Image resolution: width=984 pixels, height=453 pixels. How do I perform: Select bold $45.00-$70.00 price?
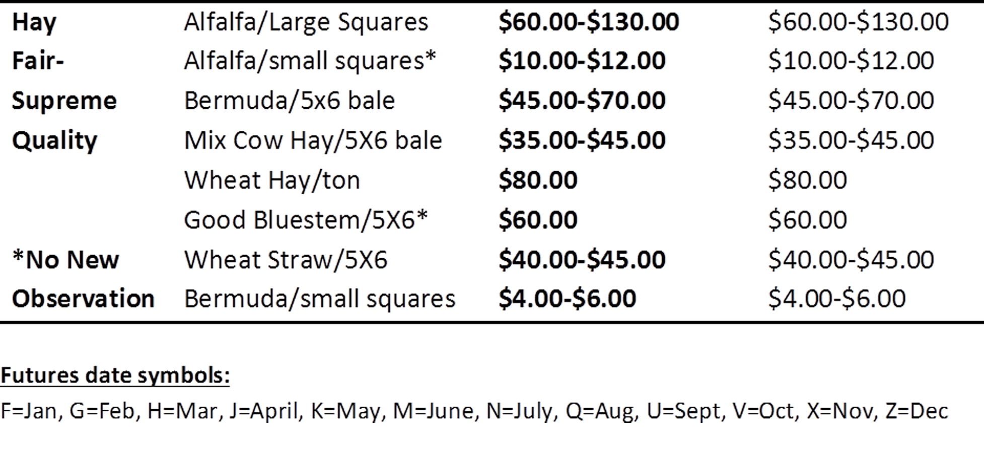[x=582, y=101]
